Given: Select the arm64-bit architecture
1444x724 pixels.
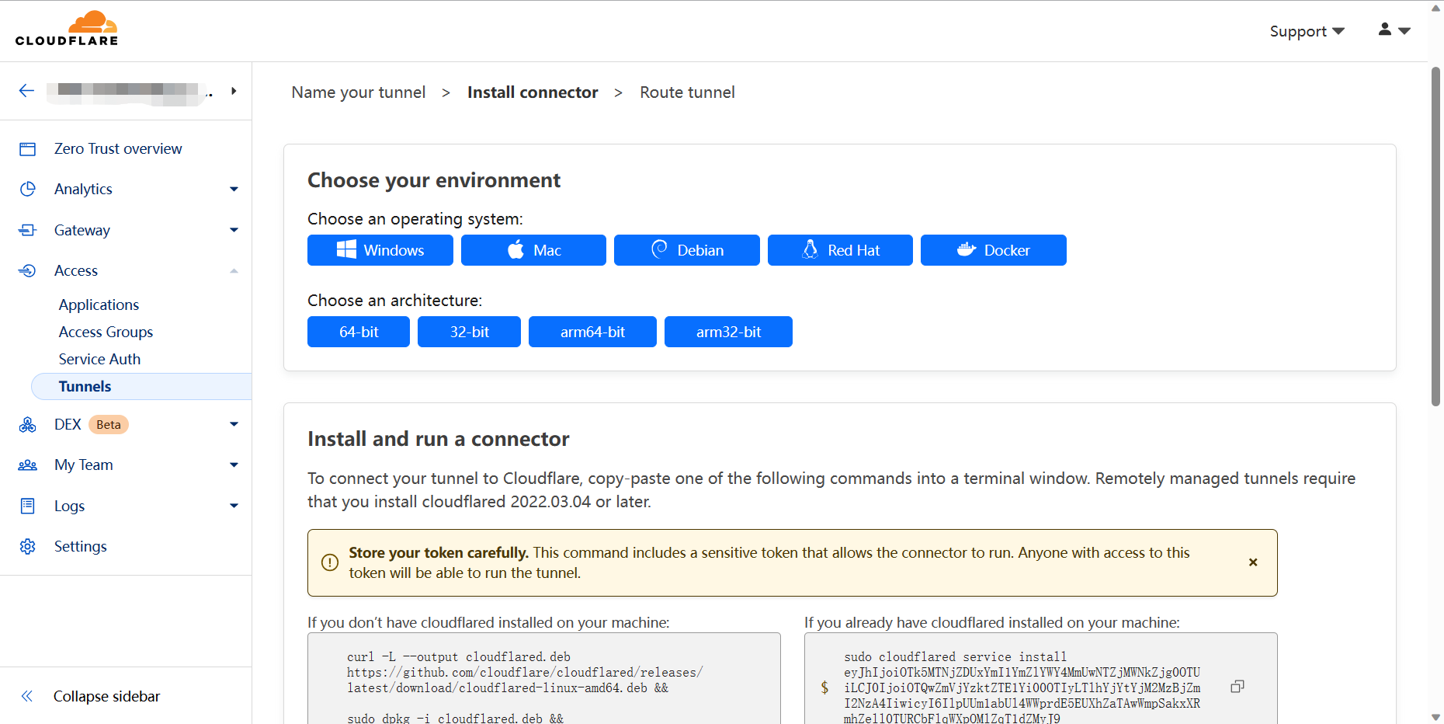Looking at the screenshot, I should click(592, 332).
